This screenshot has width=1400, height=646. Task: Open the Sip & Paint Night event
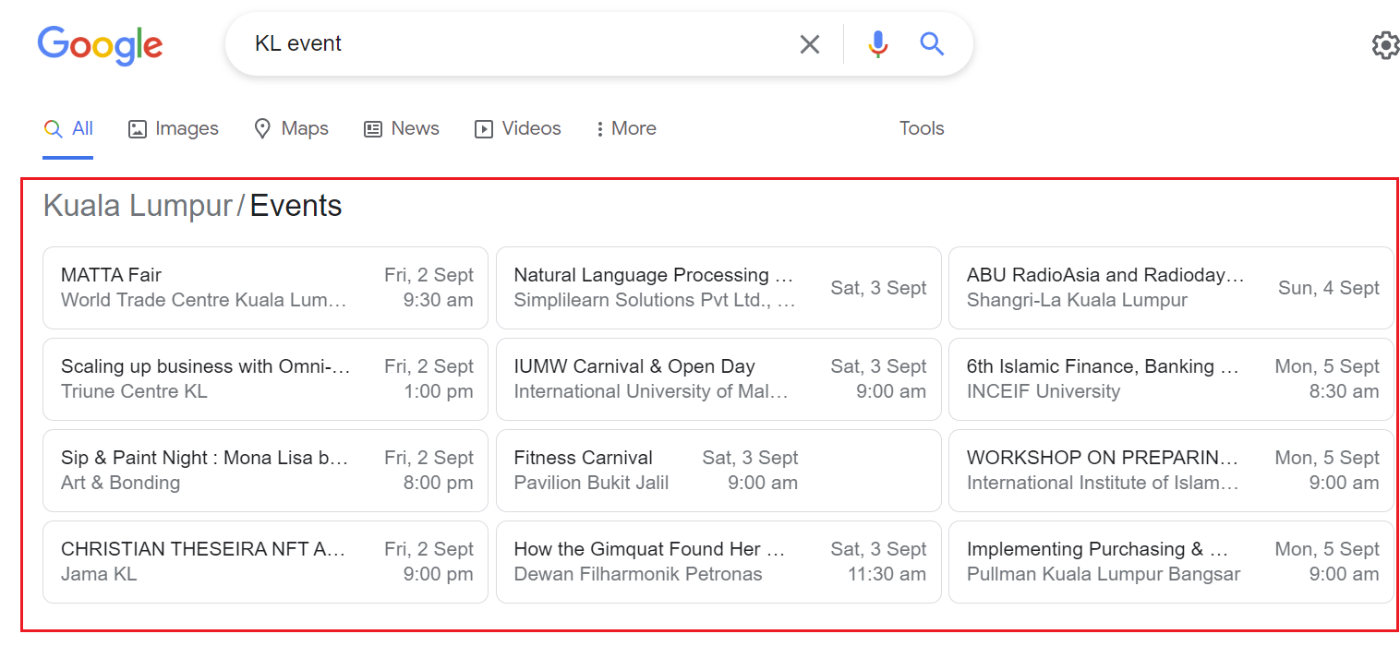[x=265, y=471]
